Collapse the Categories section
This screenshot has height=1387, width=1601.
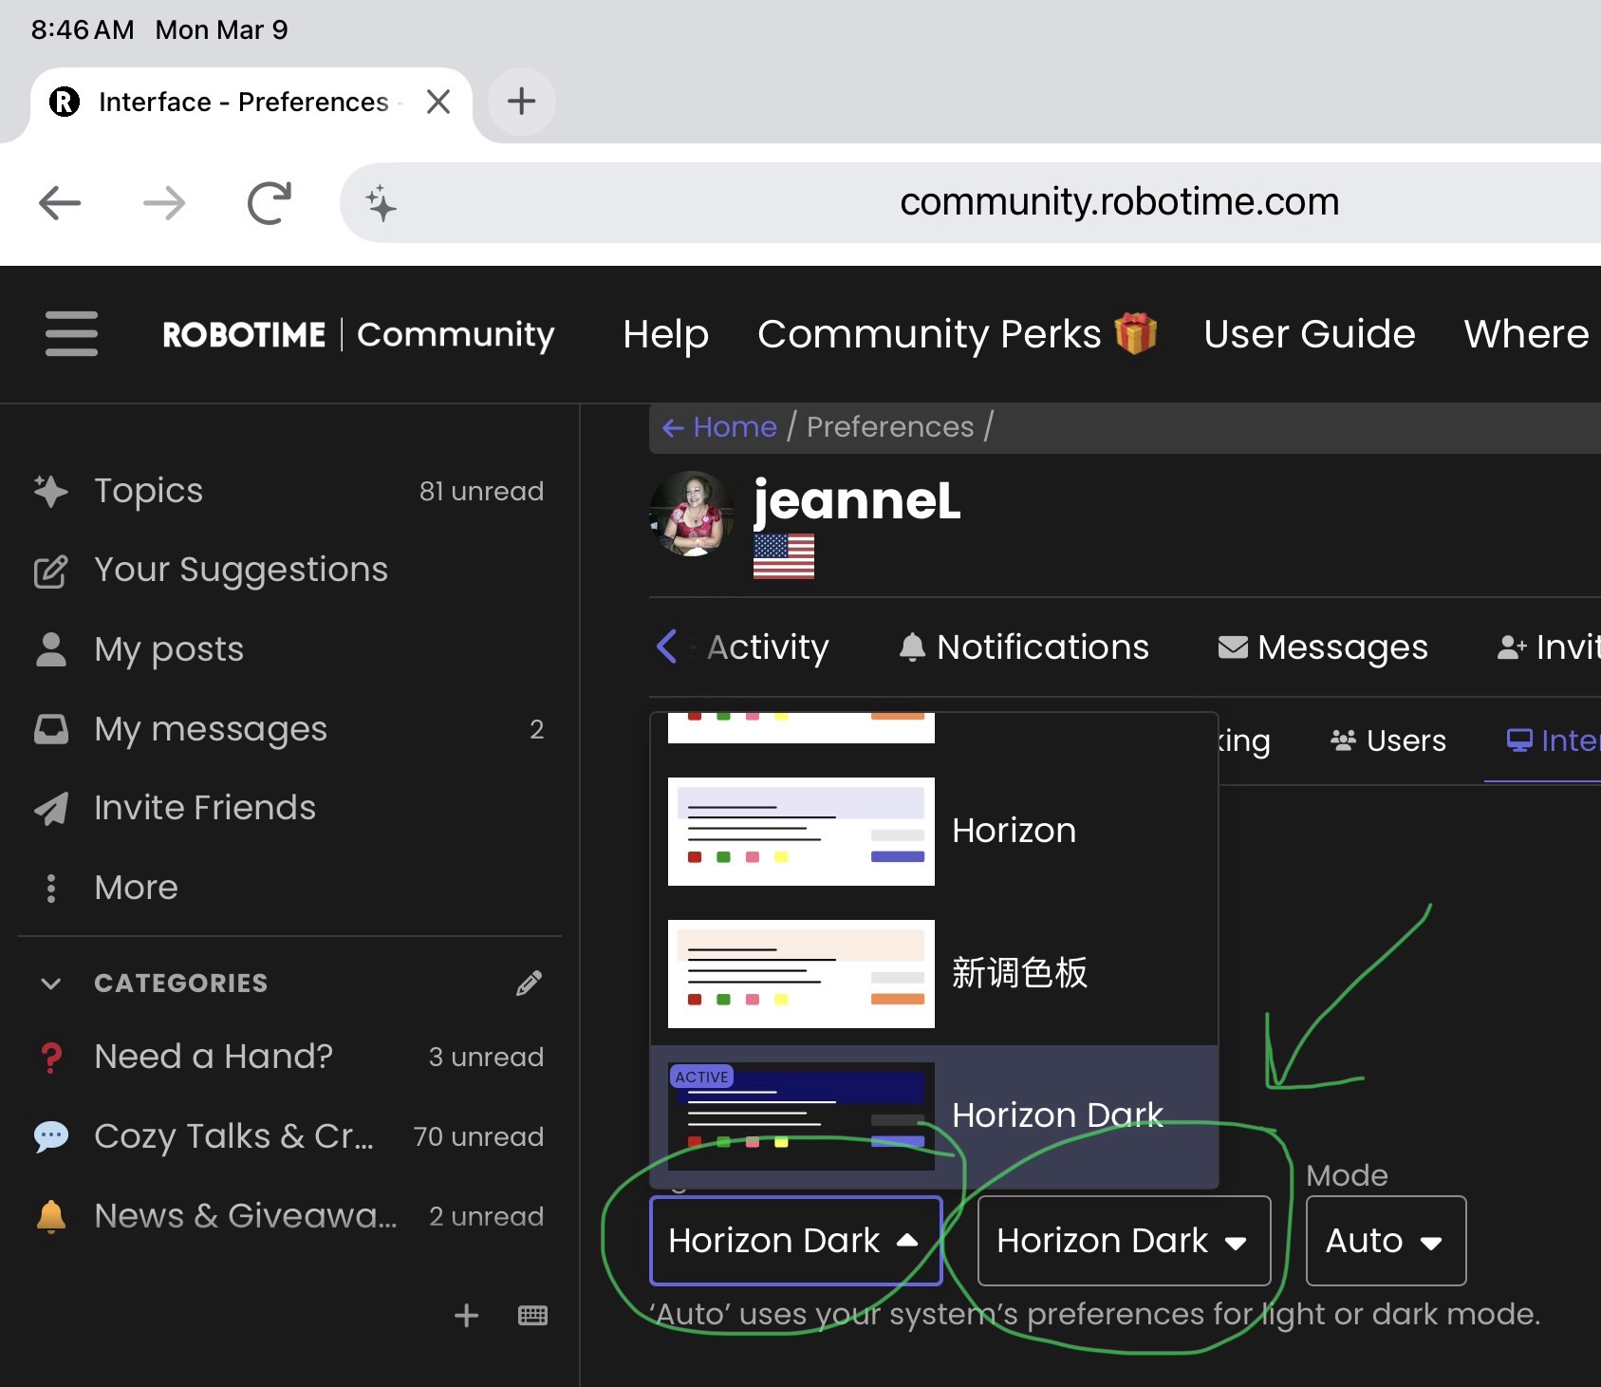[x=51, y=983]
